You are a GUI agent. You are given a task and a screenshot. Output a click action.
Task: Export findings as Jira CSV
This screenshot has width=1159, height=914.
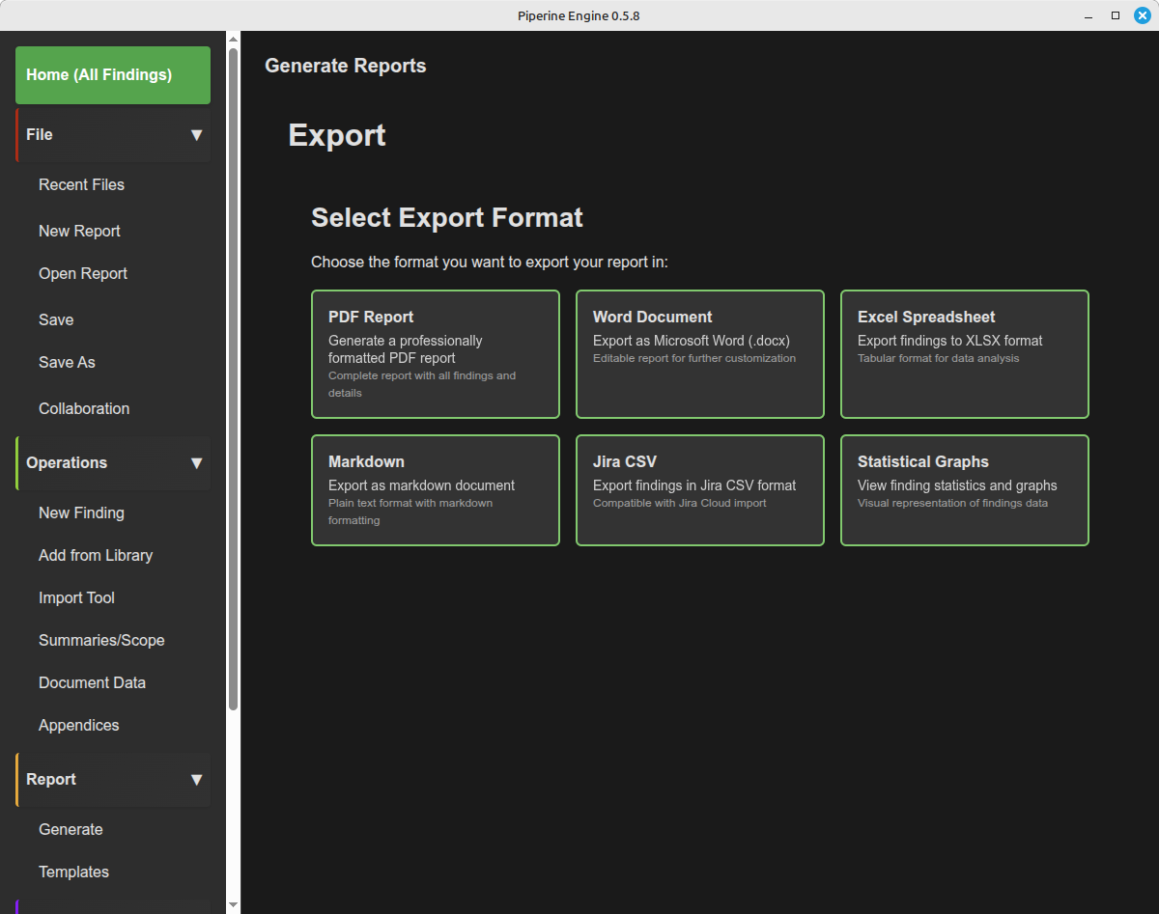pos(699,490)
